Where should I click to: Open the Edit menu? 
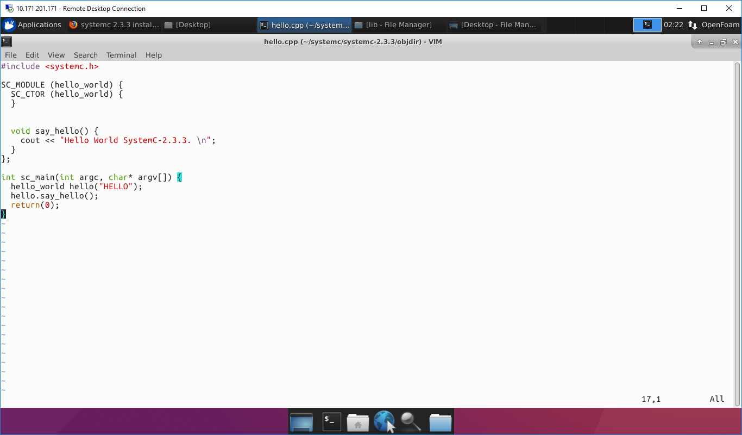coord(32,55)
